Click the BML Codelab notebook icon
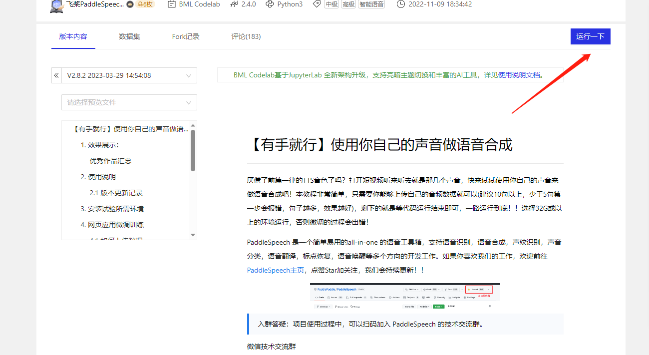Image resolution: width=649 pixels, height=355 pixels. (172, 4)
